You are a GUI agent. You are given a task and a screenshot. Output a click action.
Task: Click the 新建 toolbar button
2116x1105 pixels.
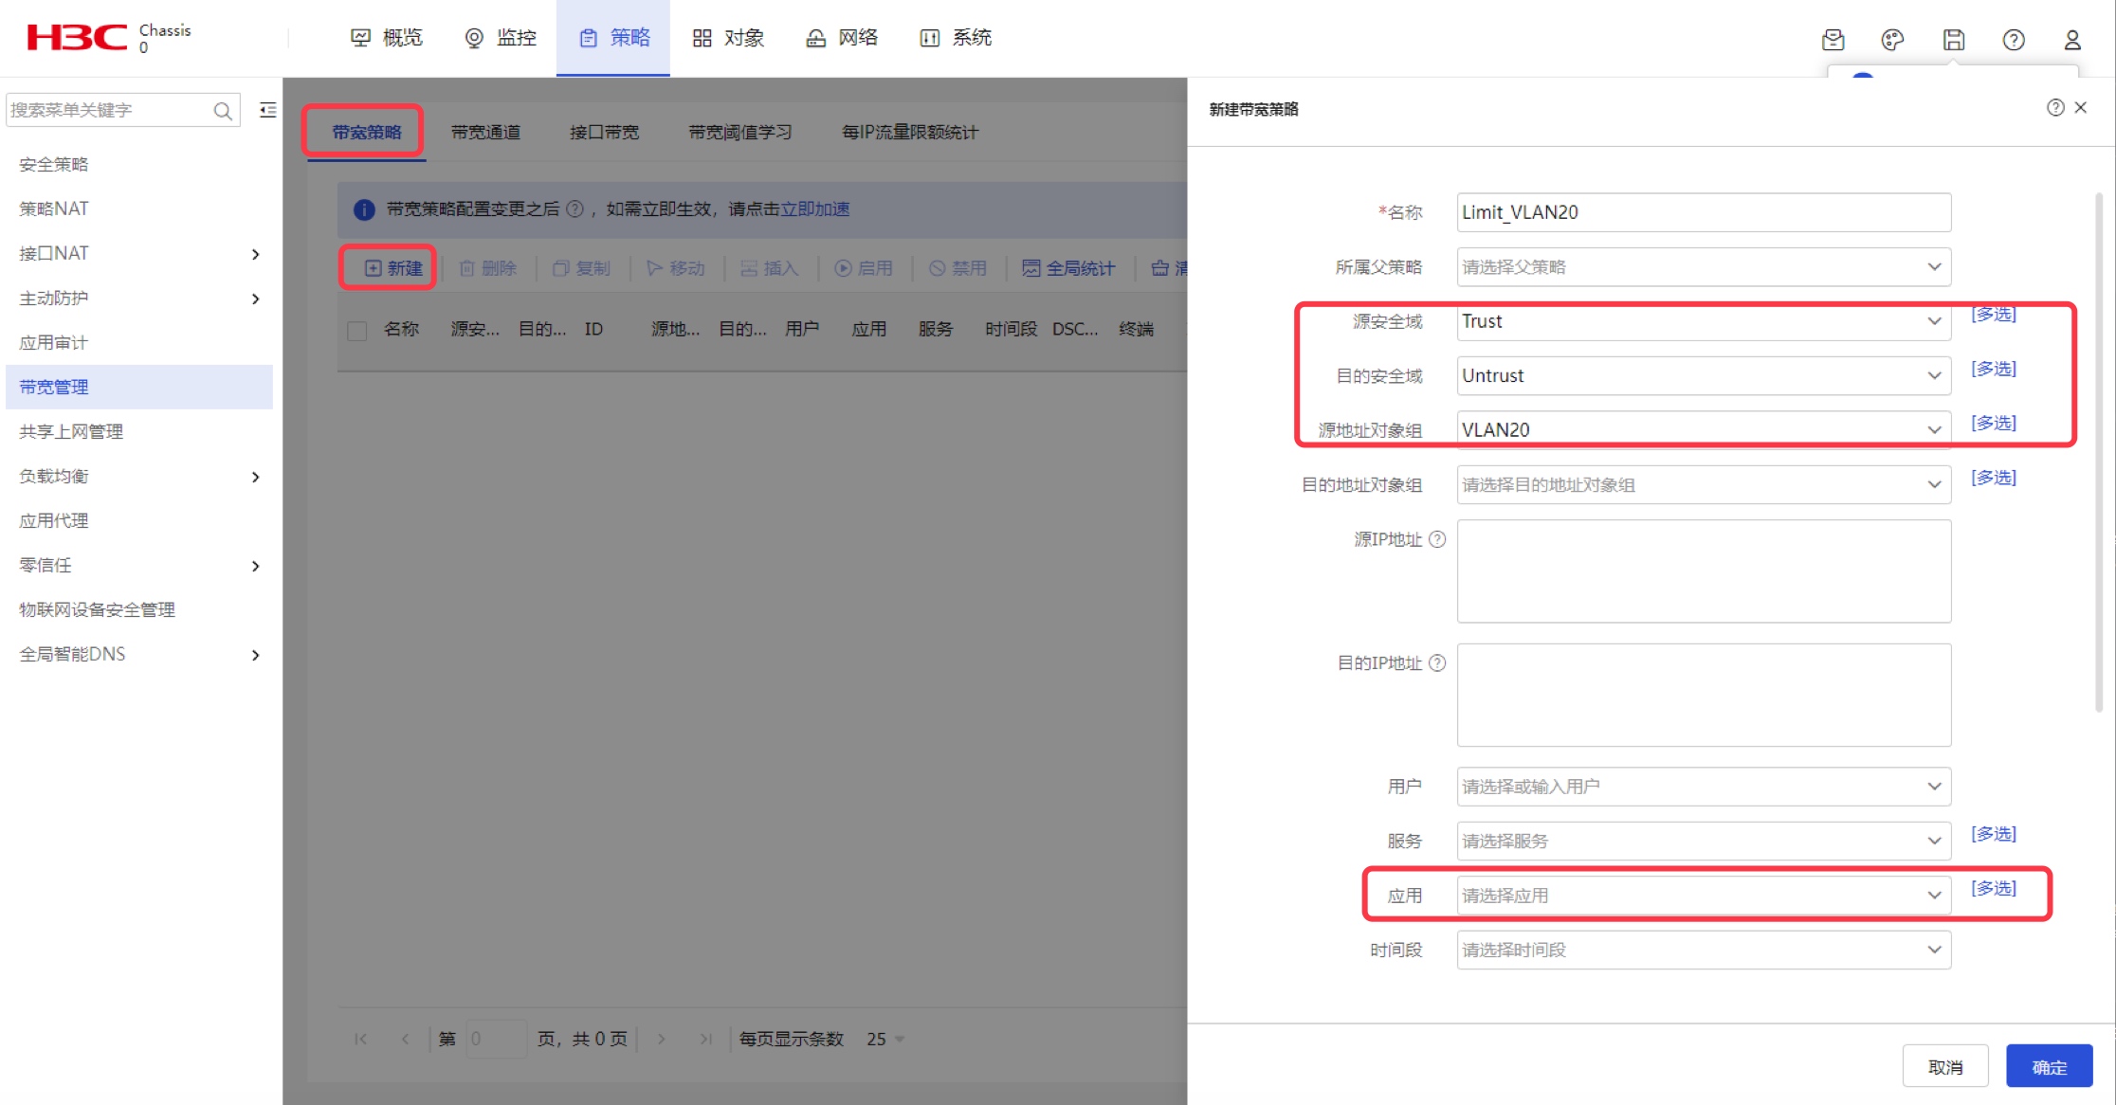(x=392, y=268)
